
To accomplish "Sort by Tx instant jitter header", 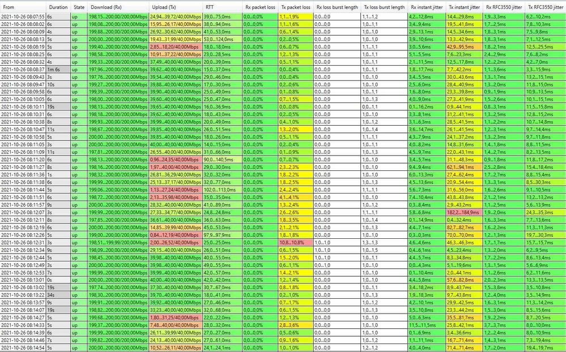I will (x=464, y=7).
